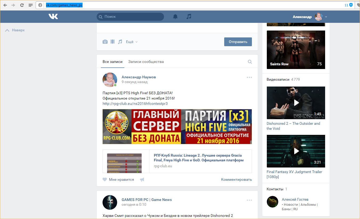Viewport: 360px width, 219px height.
Task: Click the VK logo in header
Action: click(x=53, y=16)
